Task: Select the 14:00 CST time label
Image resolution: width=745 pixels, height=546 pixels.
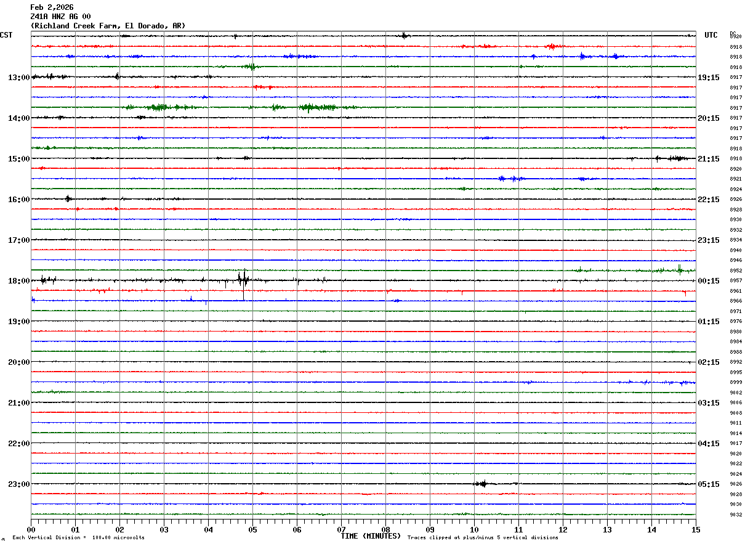Action: [18, 118]
